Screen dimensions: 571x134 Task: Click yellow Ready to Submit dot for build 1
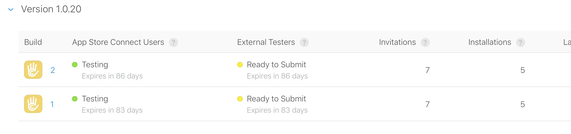pos(240,99)
